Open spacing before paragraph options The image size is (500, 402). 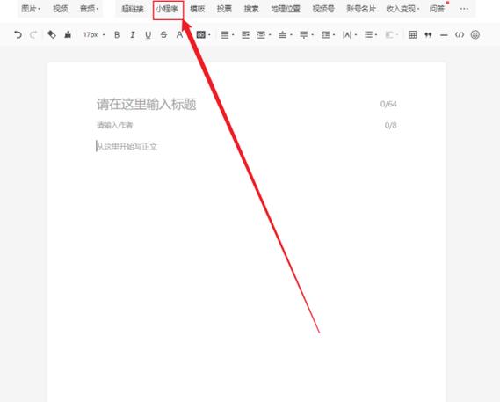[285, 35]
